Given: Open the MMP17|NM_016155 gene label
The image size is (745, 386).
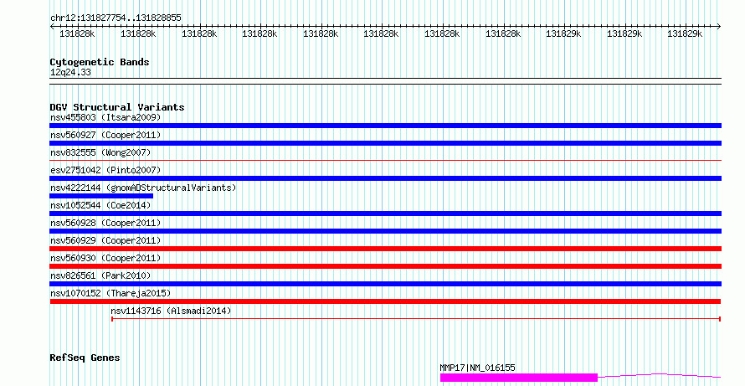Looking at the screenshot, I should 477,368.
